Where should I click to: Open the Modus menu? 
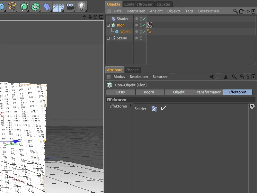tap(119, 77)
